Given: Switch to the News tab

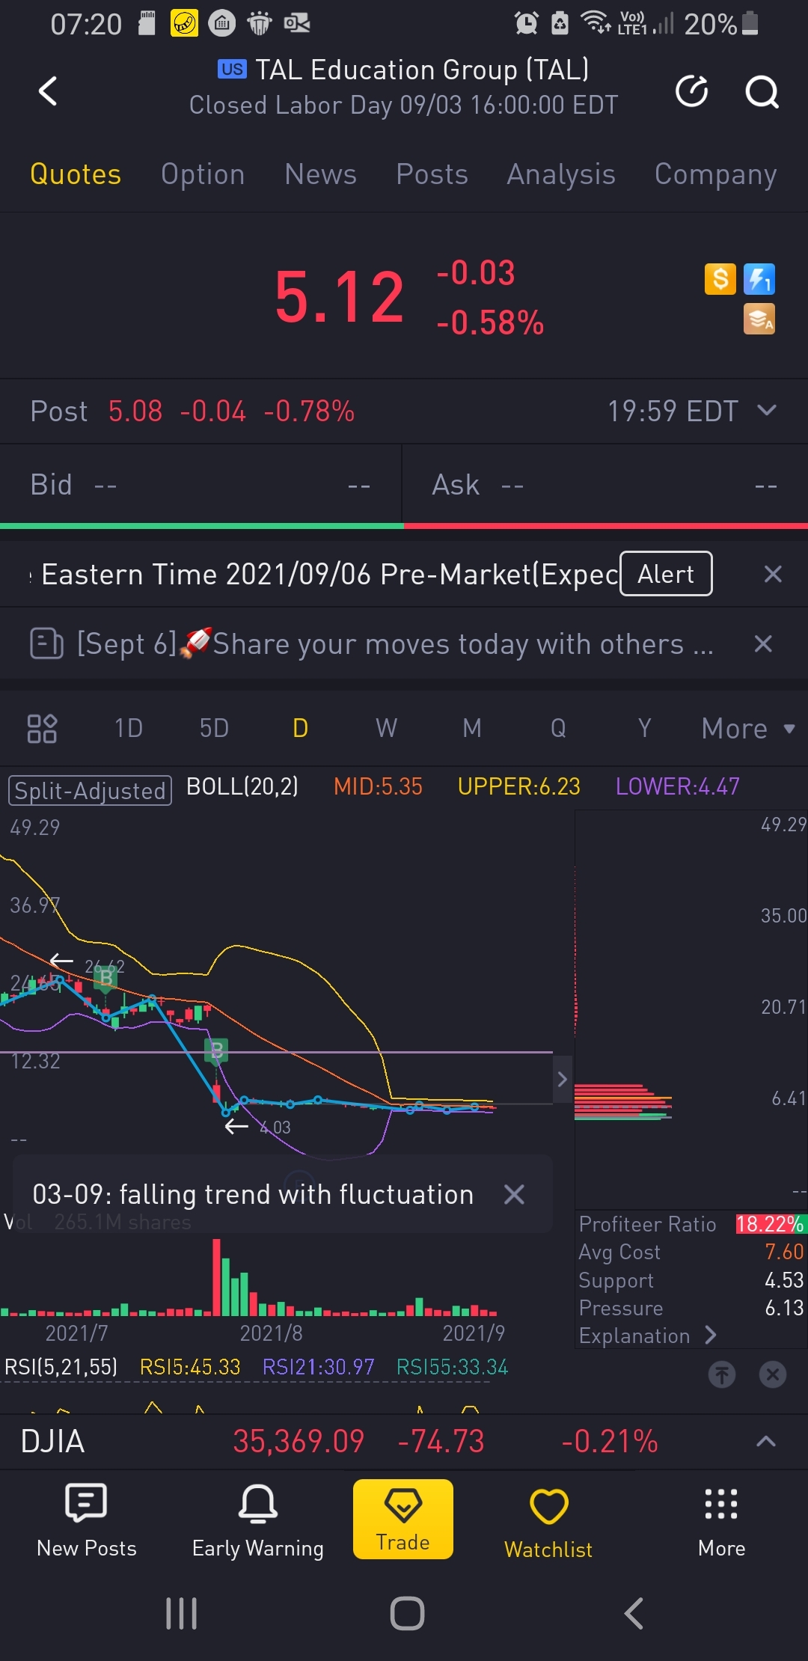Looking at the screenshot, I should point(320,174).
